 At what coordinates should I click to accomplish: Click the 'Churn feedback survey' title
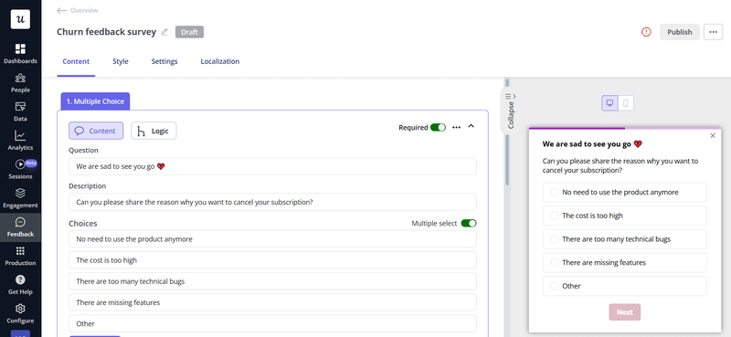[x=106, y=32]
